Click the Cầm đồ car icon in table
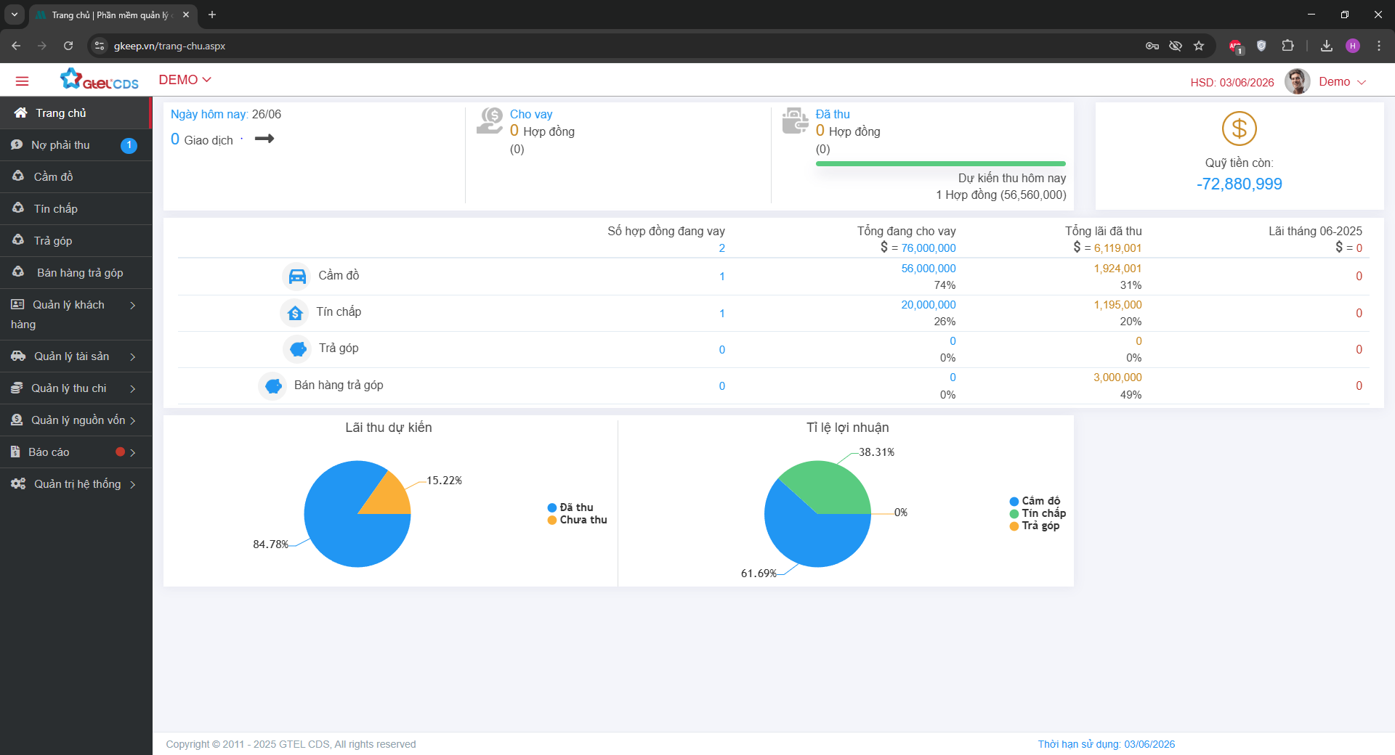1395x755 pixels. click(x=297, y=277)
